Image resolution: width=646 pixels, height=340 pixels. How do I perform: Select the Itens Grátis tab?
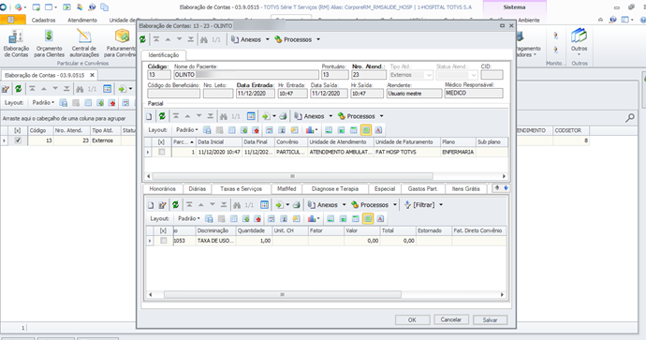coord(465,189)
